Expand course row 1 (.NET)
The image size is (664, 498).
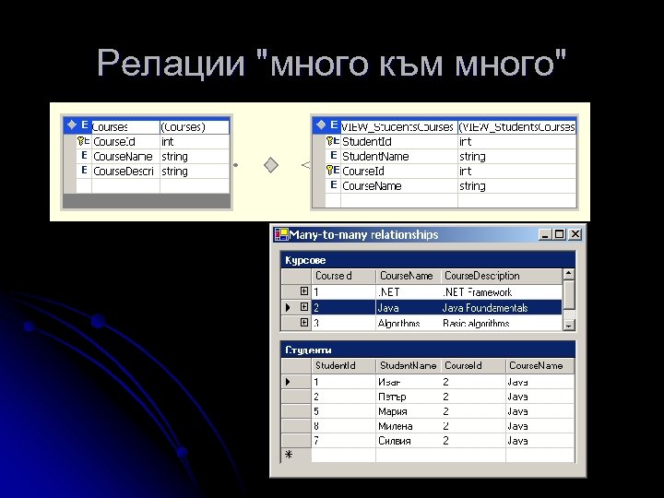click(x=304, y=290)
